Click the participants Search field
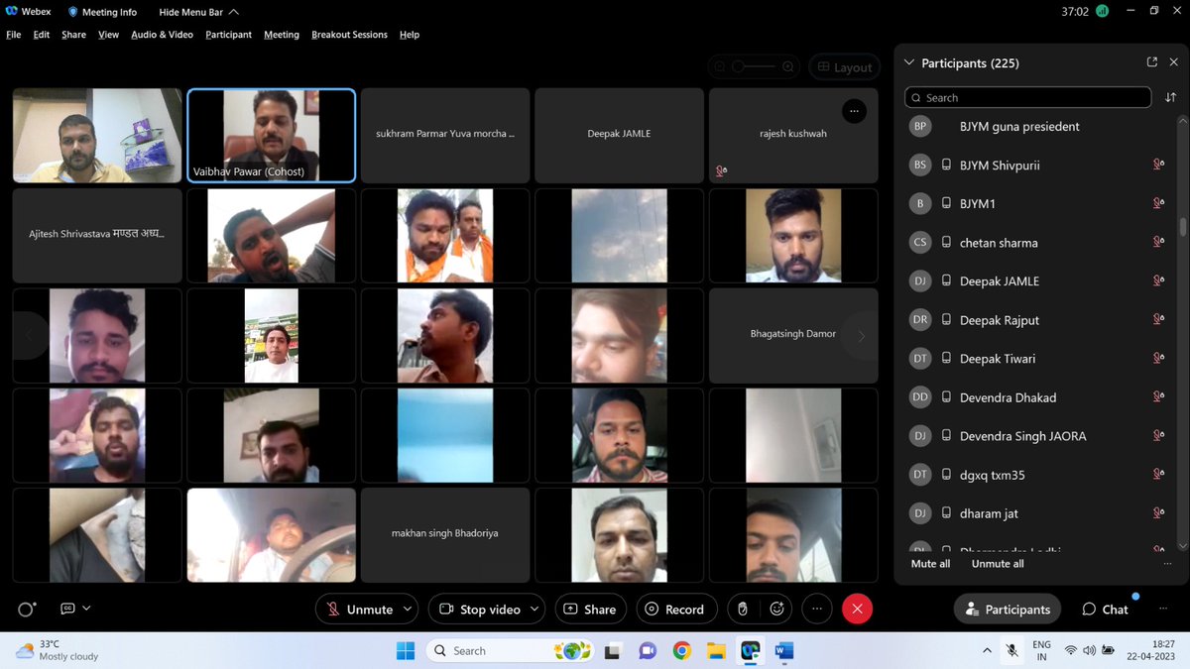The image size is (1190, 669). tap(1027, 97)
